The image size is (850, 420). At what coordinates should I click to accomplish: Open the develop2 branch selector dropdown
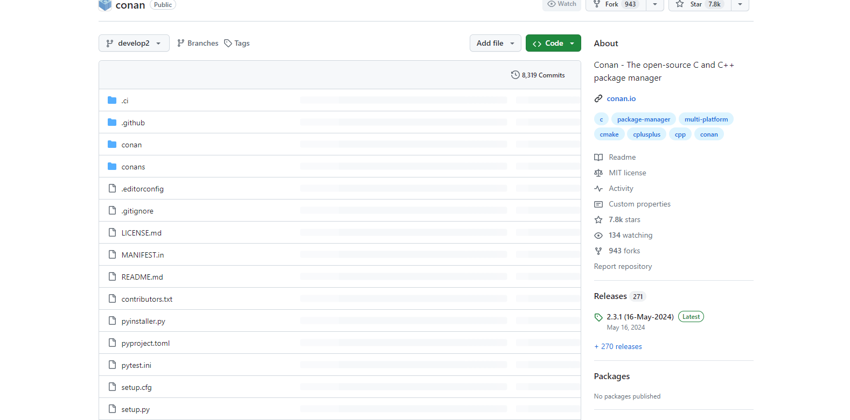[134, 43]
